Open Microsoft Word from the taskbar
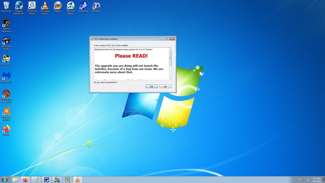325x183 pixels. [x=46, y=180]
